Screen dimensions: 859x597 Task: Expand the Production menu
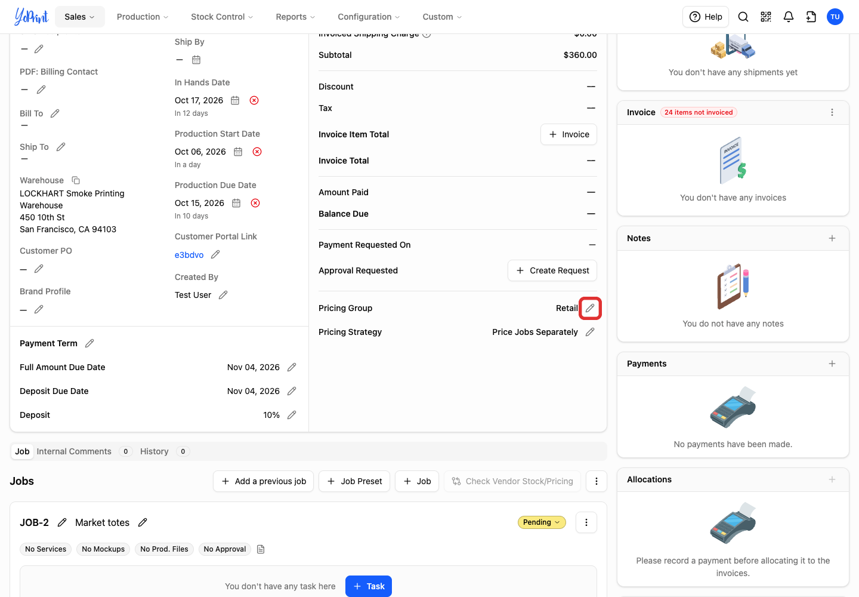coord(143,17)
